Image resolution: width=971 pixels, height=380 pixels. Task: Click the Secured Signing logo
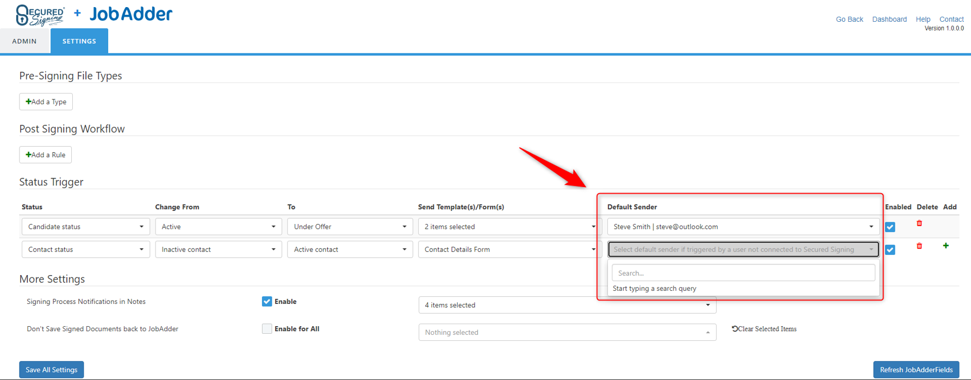click(x=40, y=15)
